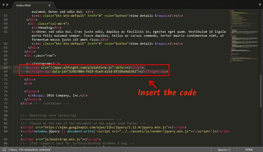Click line number 74 in gutter
Screen dimensions: 263x152
pos(6,91)
